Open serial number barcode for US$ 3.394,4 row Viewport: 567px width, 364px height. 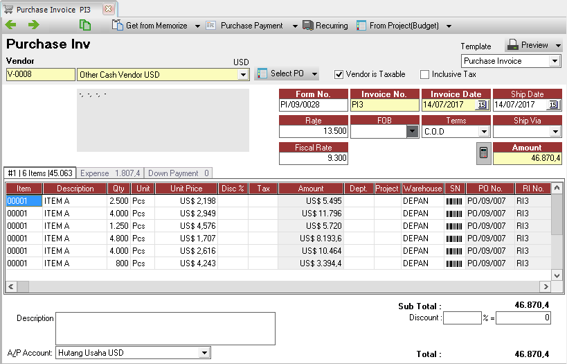tap(454, 263)
